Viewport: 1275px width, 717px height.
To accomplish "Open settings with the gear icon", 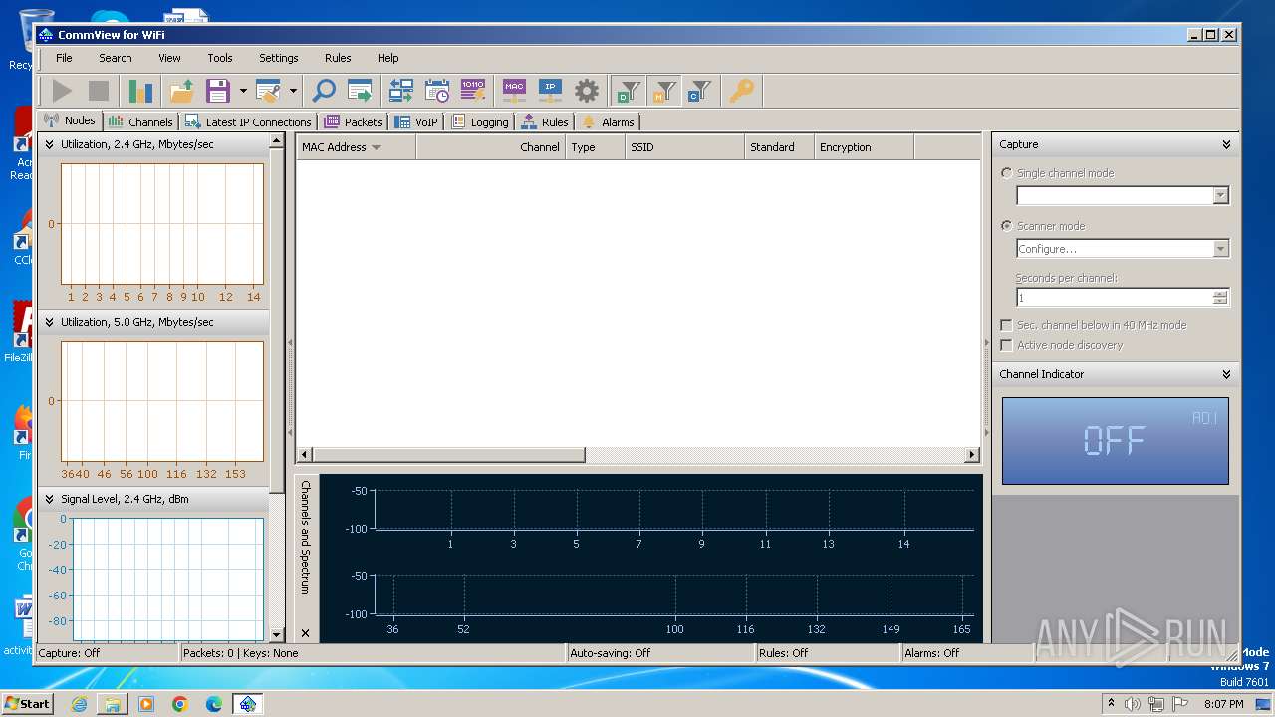I will [x=587, y=91].
